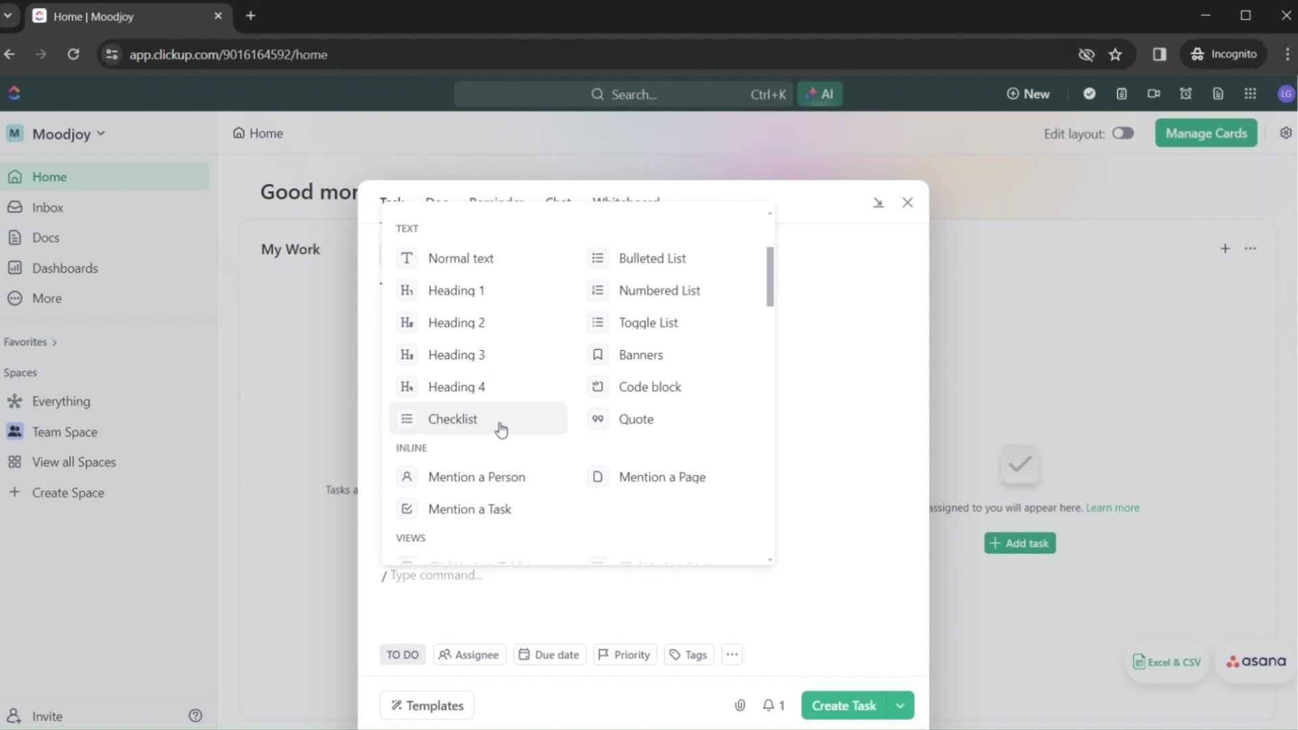Click the Docs tab in dialog
The width and height of the screenshot is (1298, 730).
point(437,201)
